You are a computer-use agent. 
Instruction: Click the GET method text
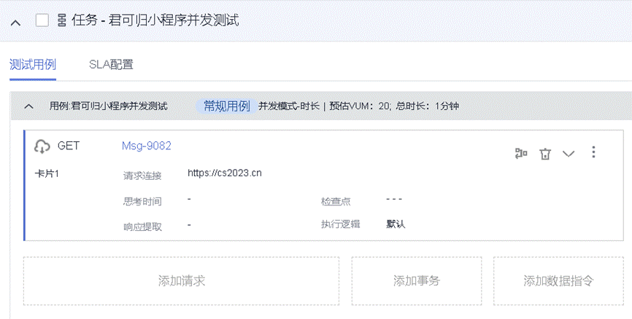click(69, 146)
